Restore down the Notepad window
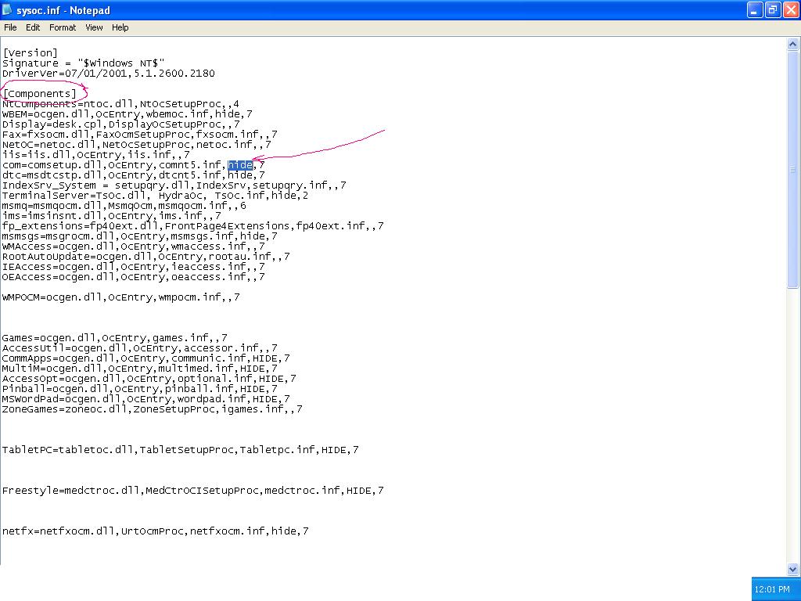 coord(772,9)
